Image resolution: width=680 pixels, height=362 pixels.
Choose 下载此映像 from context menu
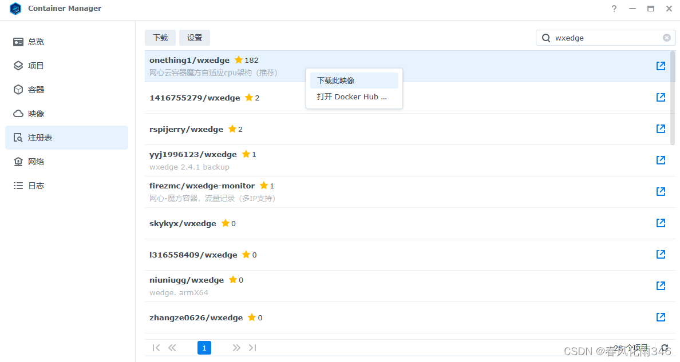(354, 81)
